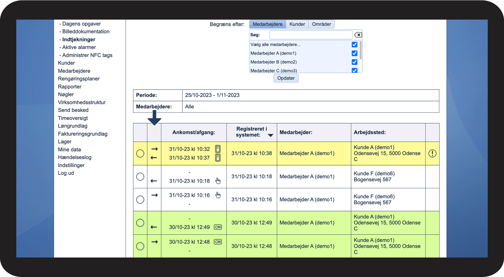Click the Søg search input field
This screenshot has height=277, width=504.
click(311, 35)
